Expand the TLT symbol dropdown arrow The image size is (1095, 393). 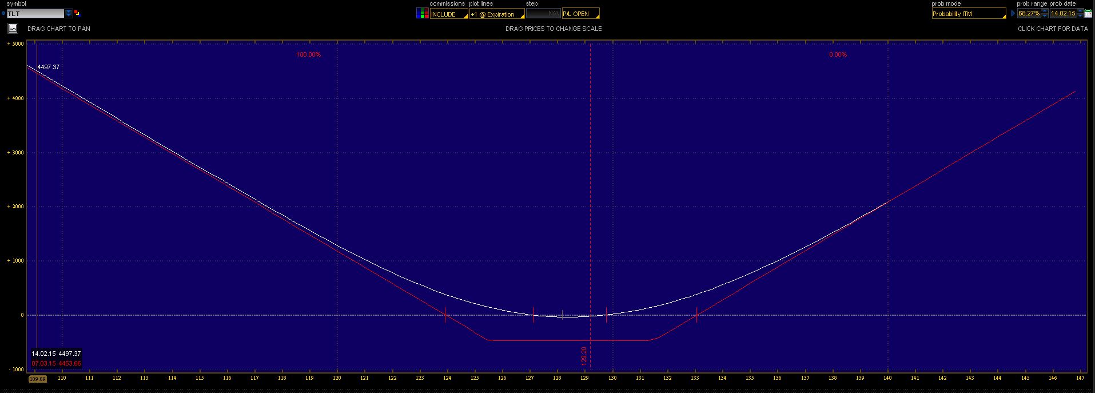(69, 13)
